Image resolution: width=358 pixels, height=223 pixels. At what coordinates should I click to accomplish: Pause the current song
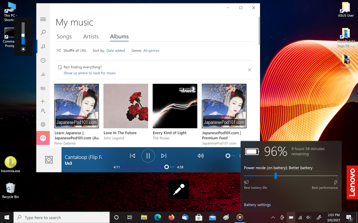[148, 156]
